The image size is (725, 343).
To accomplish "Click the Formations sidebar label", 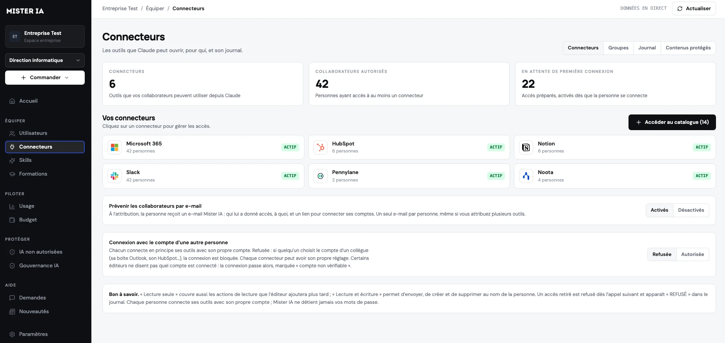I will pyautogui.click(x=33, y=174).
